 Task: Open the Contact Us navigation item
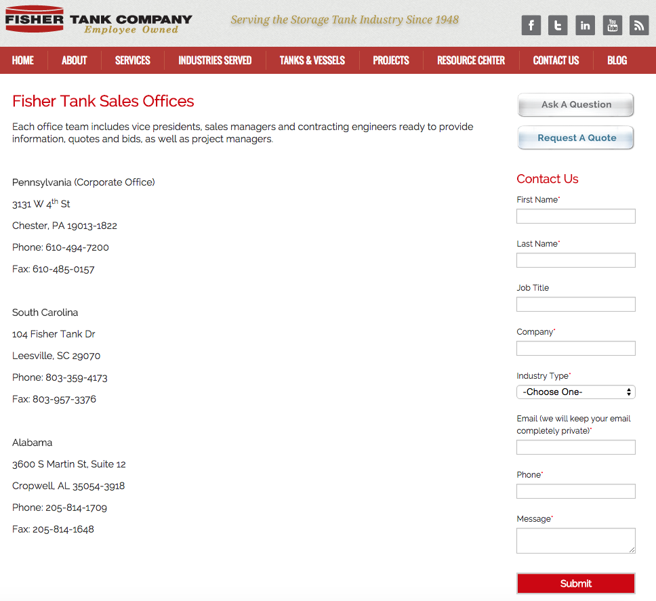click(x=556, y=60)
